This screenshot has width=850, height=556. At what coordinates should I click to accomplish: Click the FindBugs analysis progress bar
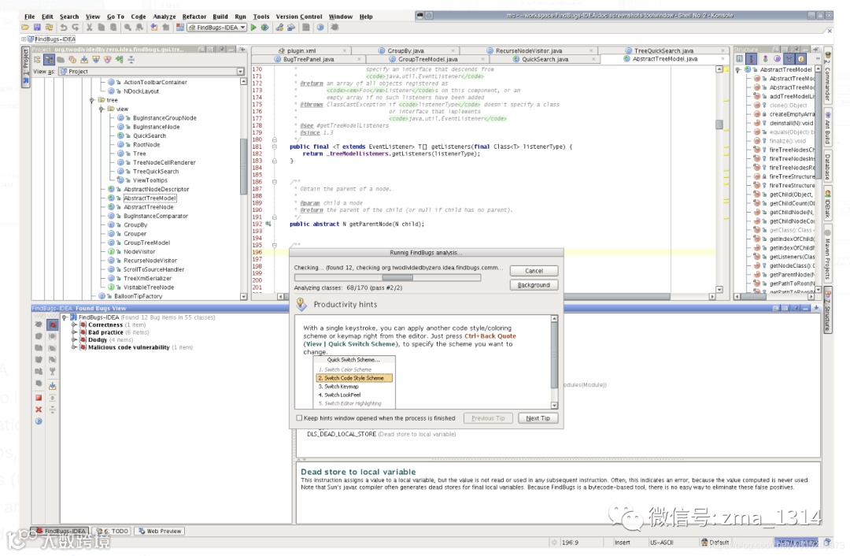387,277
